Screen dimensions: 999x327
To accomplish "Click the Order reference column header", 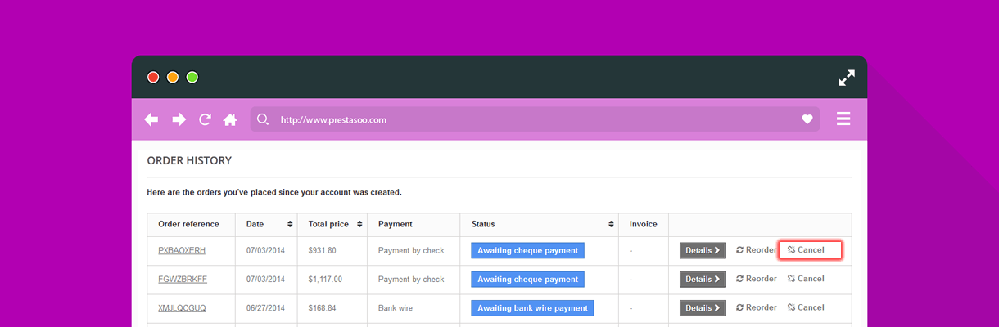I will (188, 224).
